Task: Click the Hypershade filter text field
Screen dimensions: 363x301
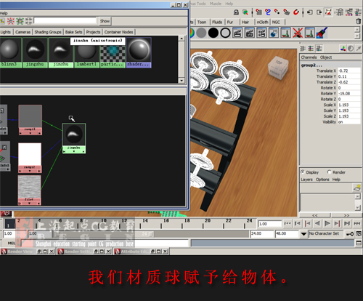Action: click(x=65, y=21)
